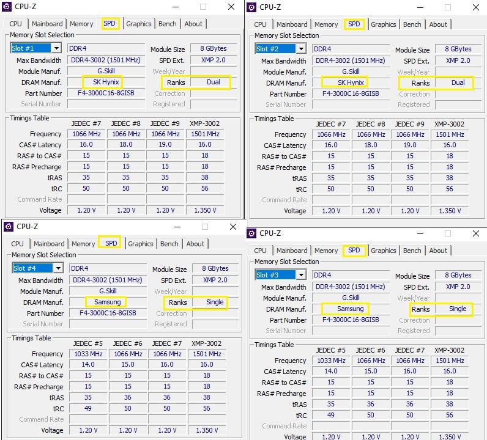Open the Slot #2 memory slot dropdown
Viewport: 487px width, 440px height.
tap(301, 49)
